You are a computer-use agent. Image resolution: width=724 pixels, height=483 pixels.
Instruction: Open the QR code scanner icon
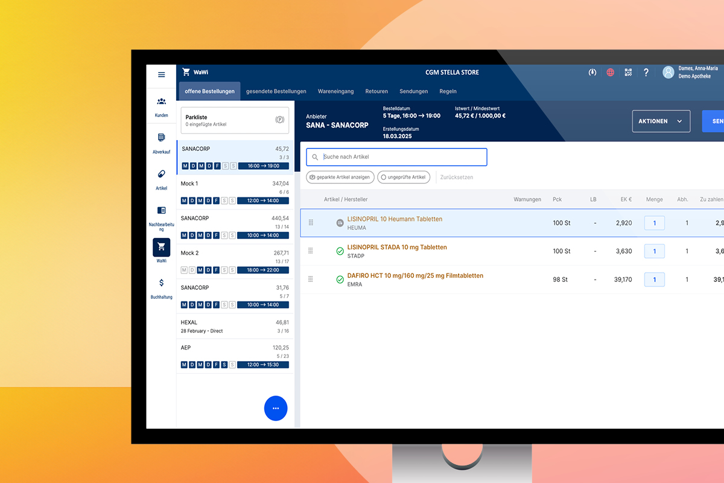click(628, 72)
